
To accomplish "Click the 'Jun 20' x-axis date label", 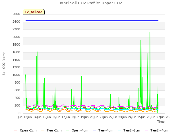I will [89, 117].
